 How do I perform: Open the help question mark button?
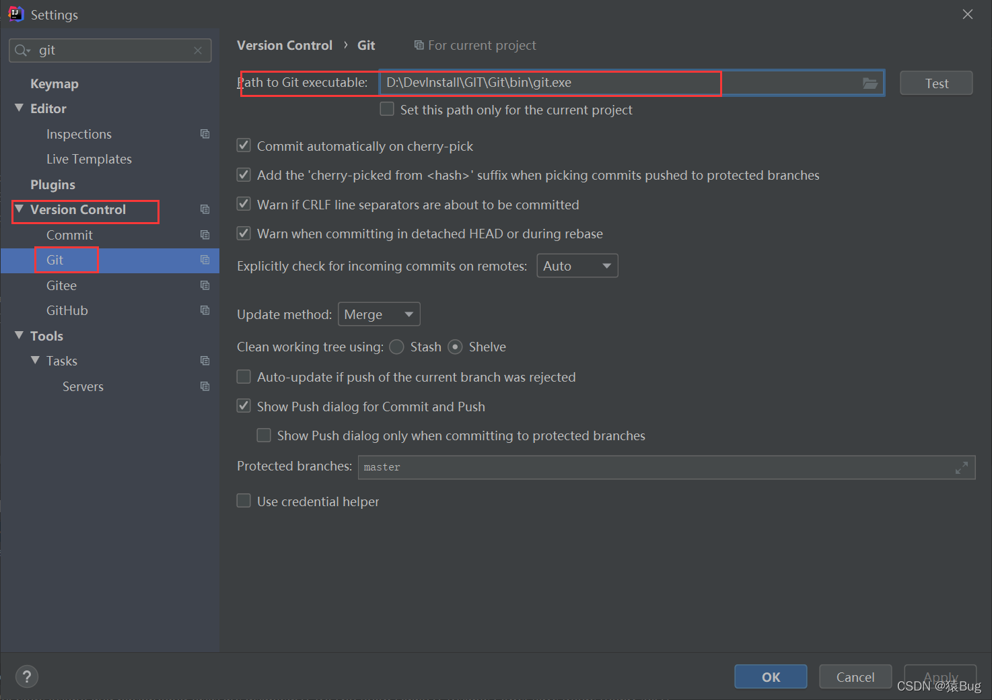(27, 676)
